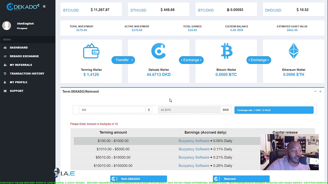
Task: Open Dekado Exchange from sidebar
Action: coord(24,56)
